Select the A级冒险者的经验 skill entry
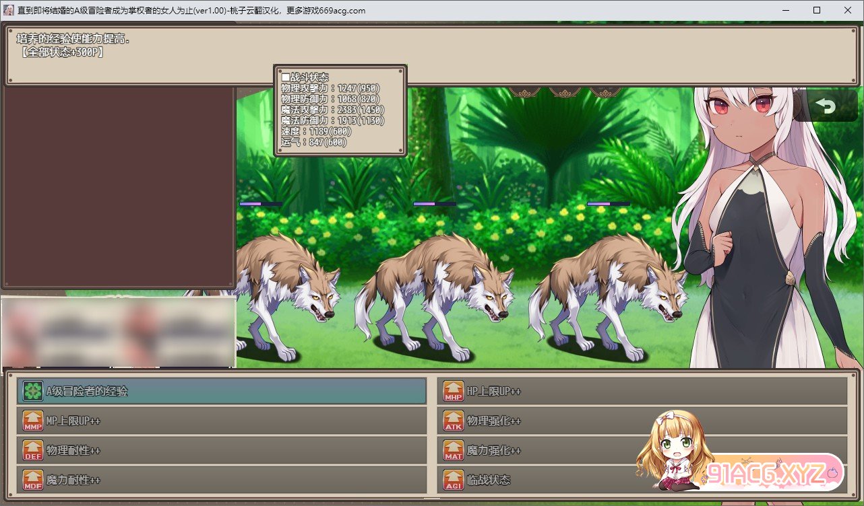Image resolution: width=864 pixels, height=506 pixels. click(x=222, y=391)
